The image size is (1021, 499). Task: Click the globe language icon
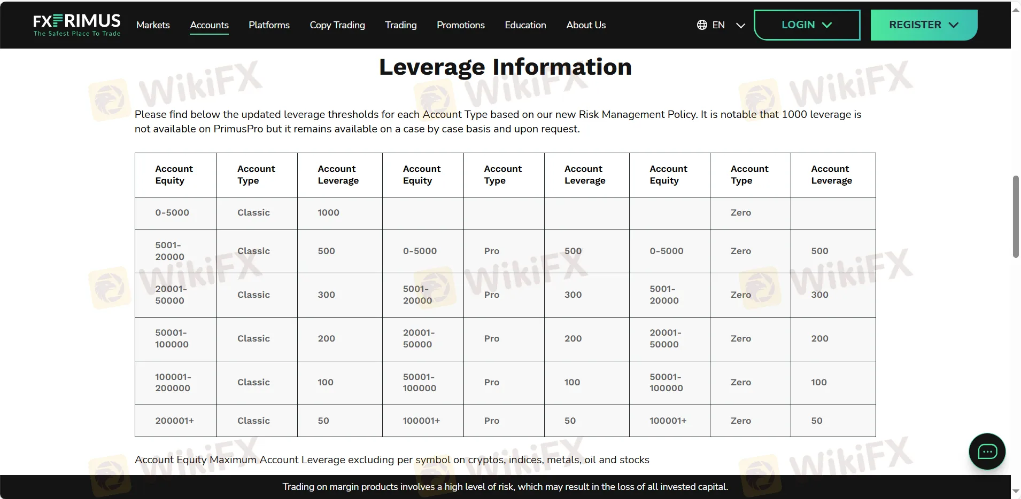point(702,25)
